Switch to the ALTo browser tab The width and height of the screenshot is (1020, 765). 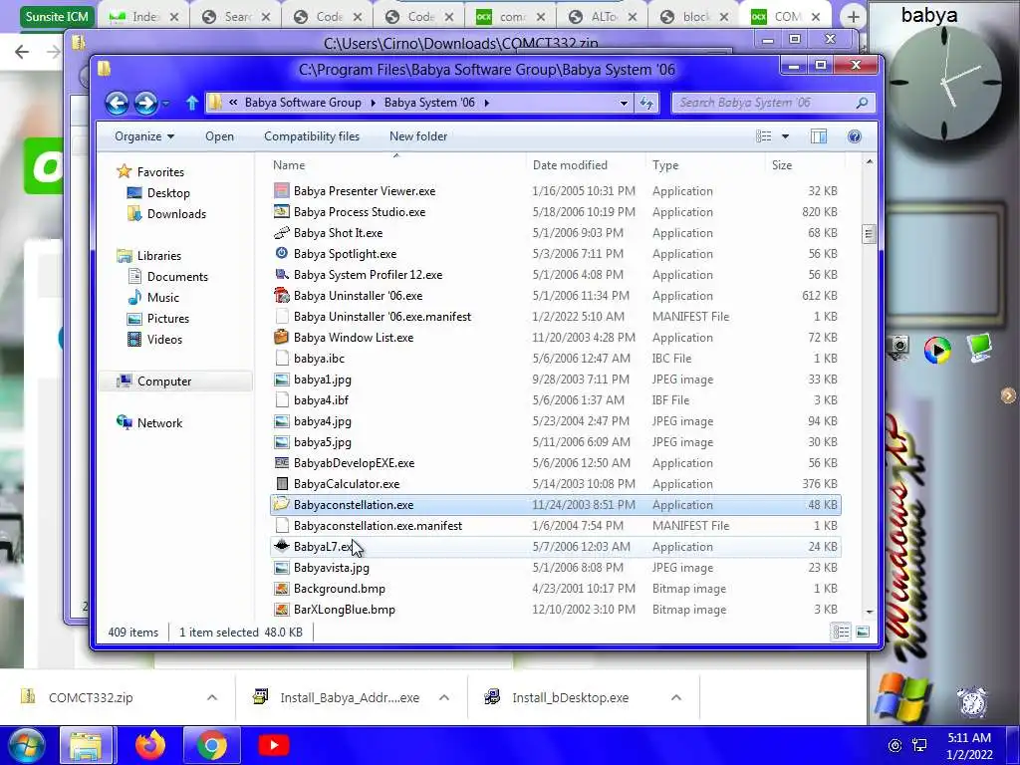click(x=600, y=16)
